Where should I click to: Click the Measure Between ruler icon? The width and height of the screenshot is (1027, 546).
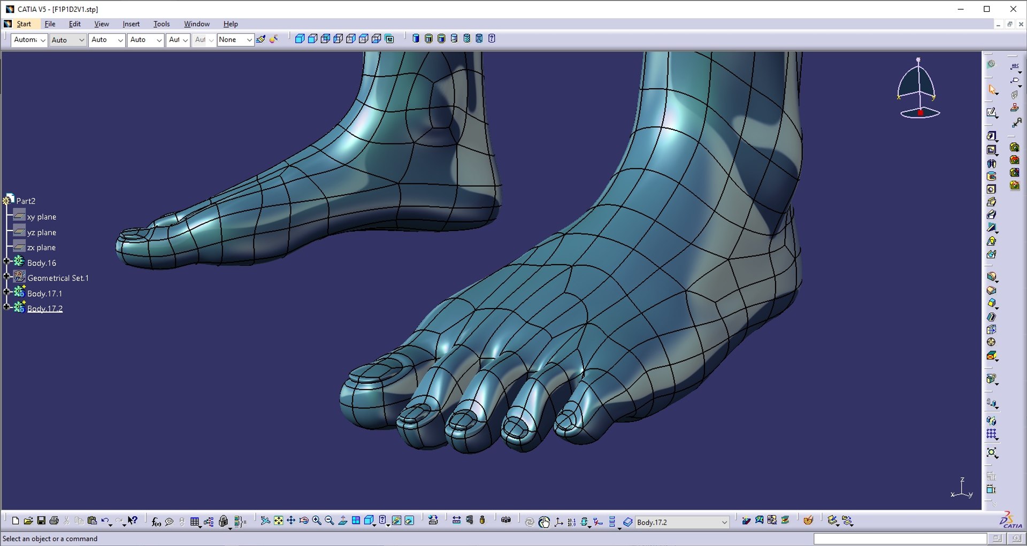tap(456, 520)
